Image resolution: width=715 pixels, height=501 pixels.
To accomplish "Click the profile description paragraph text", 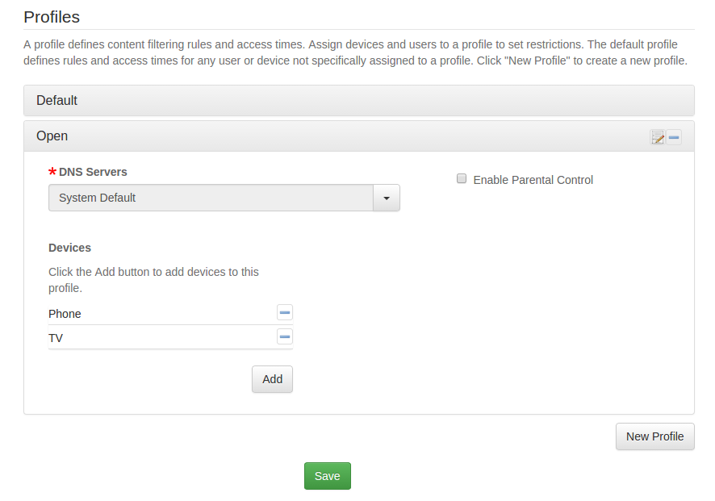I will point(355,52).
